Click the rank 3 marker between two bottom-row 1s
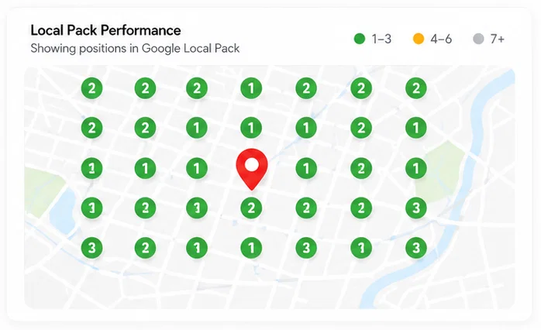The width and height of the screenshot is (541, 330). 306,248
